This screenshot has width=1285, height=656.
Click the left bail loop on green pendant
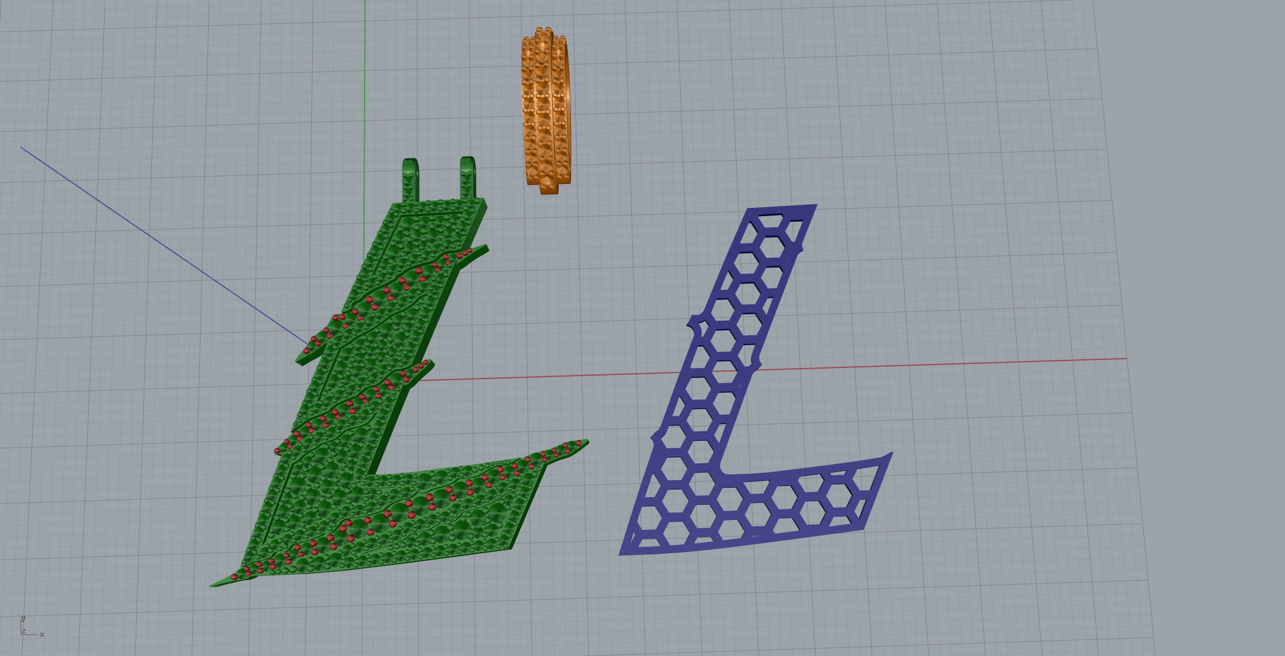410,179
